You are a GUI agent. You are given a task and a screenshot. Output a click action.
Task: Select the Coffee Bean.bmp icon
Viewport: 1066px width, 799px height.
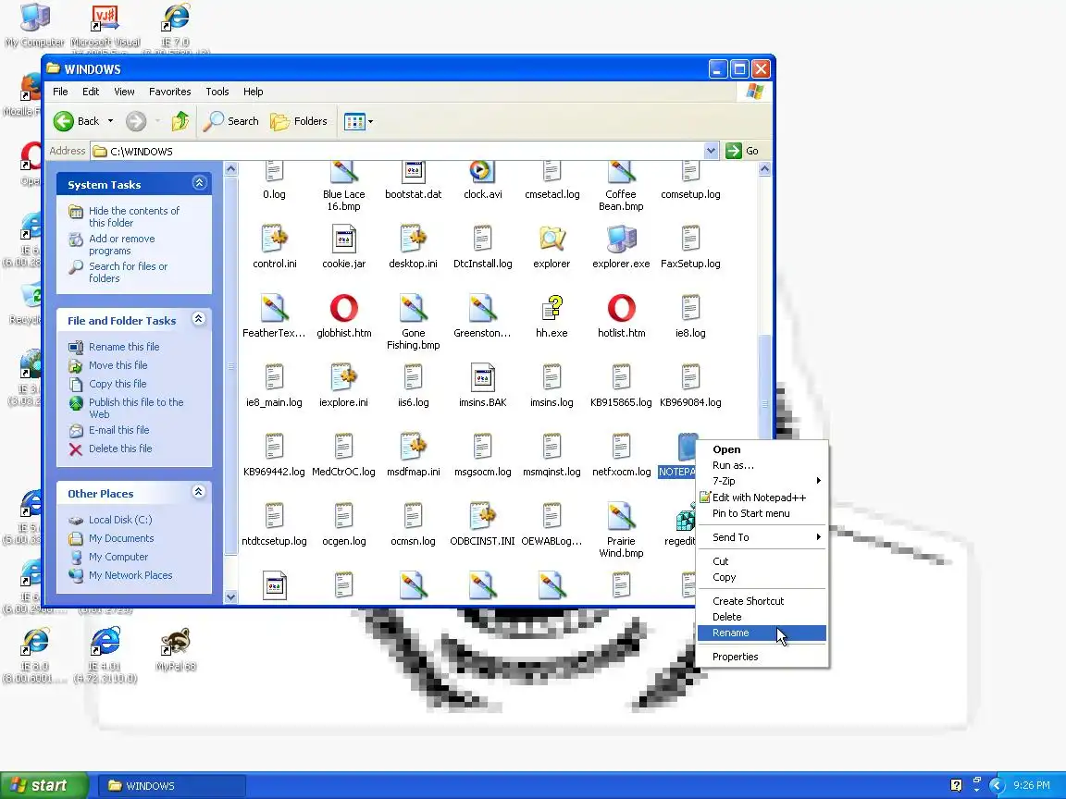point(621,171)
